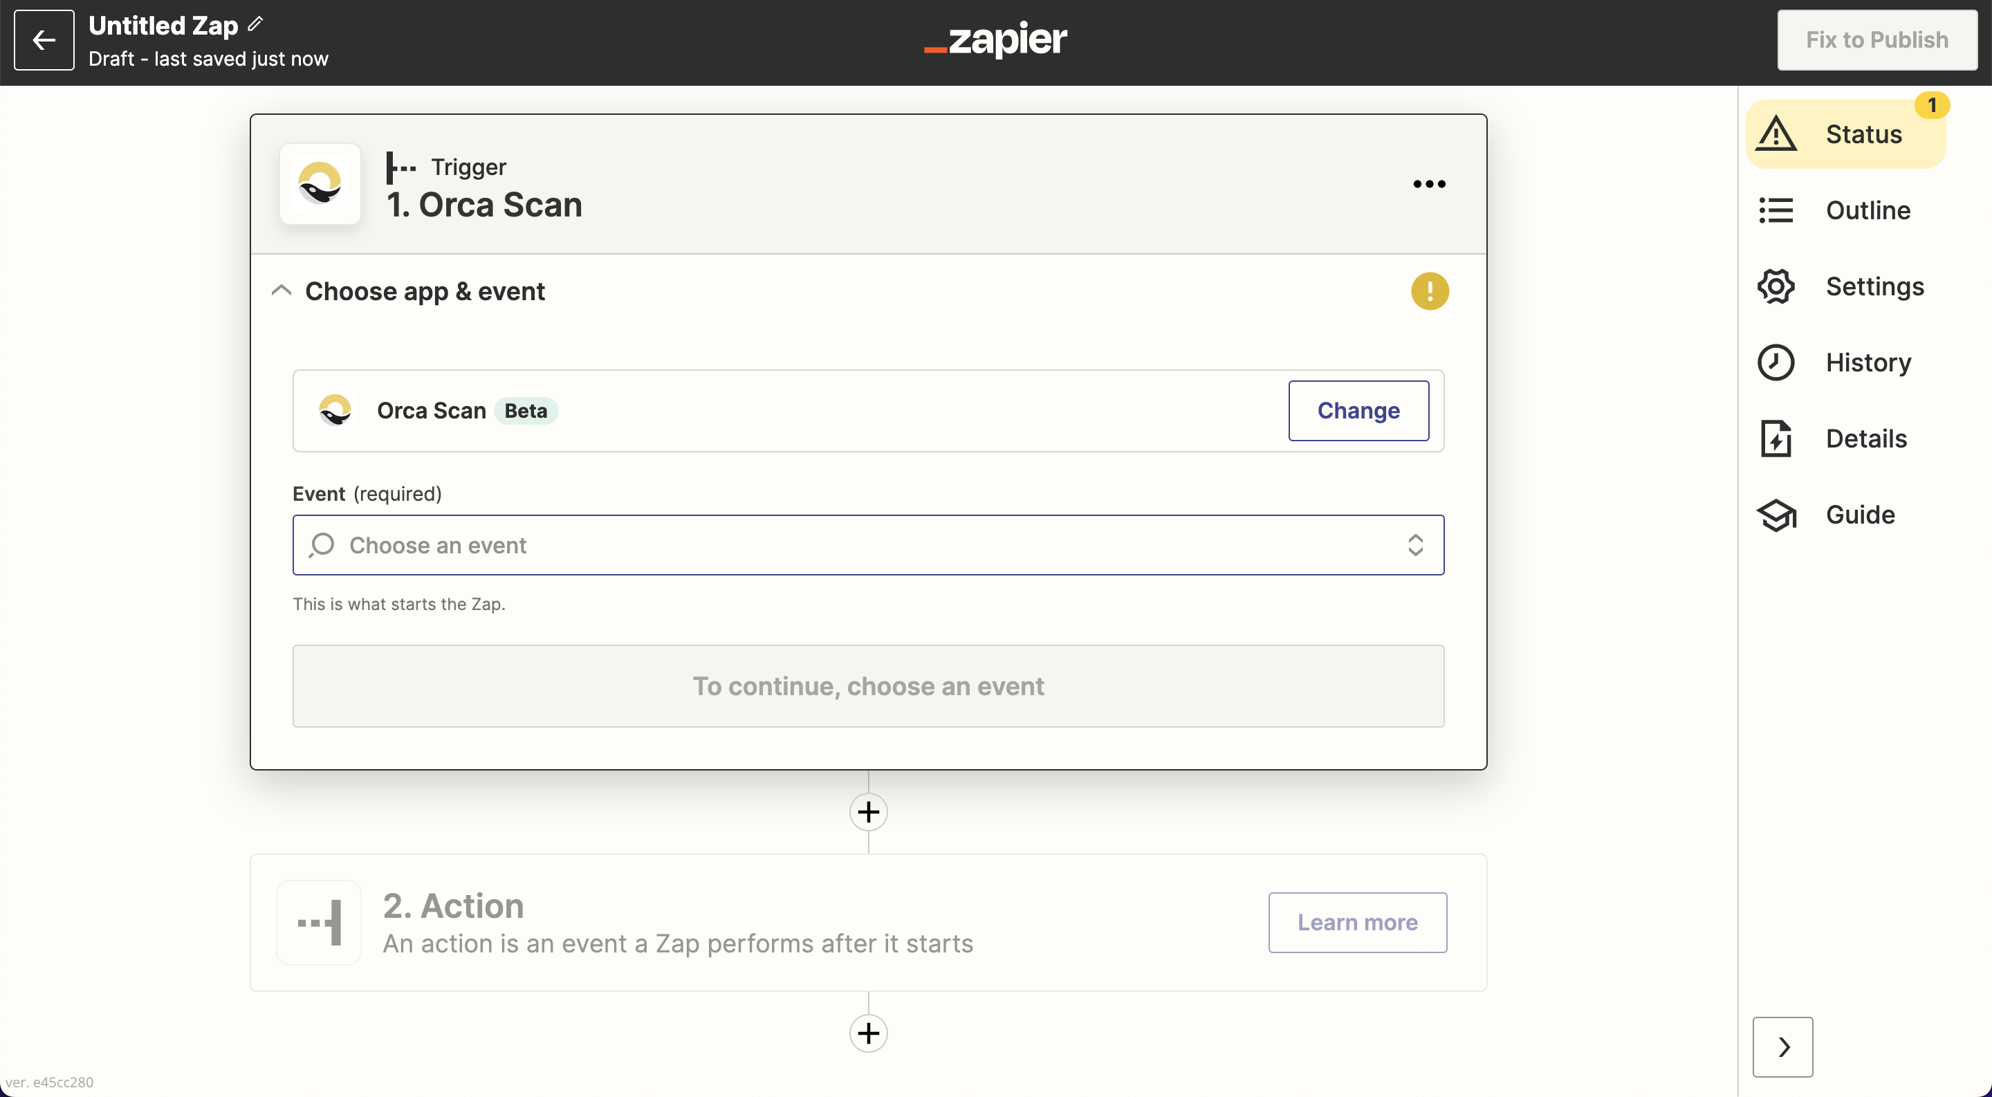This screenshot has width=1992, height=1097.
Task: Click the add step plus button
Action: (868, 811)
